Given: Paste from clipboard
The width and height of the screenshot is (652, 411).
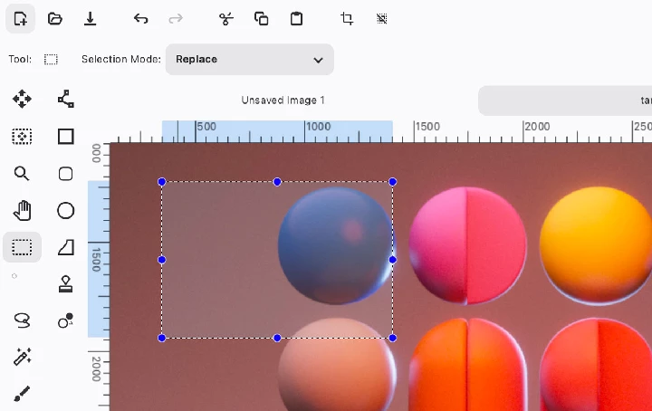Looking at the screenshot, I should (296, 18).
